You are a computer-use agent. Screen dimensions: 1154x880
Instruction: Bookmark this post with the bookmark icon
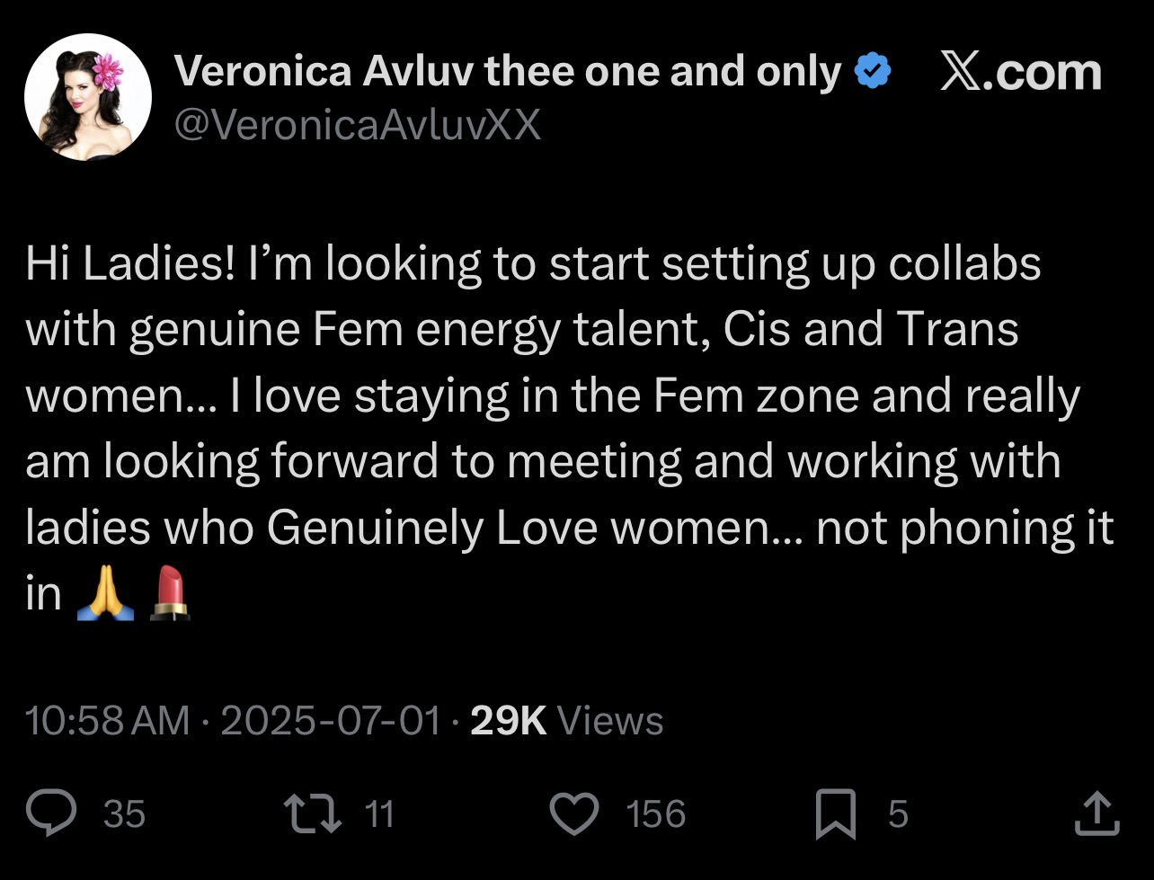point(836,814)
